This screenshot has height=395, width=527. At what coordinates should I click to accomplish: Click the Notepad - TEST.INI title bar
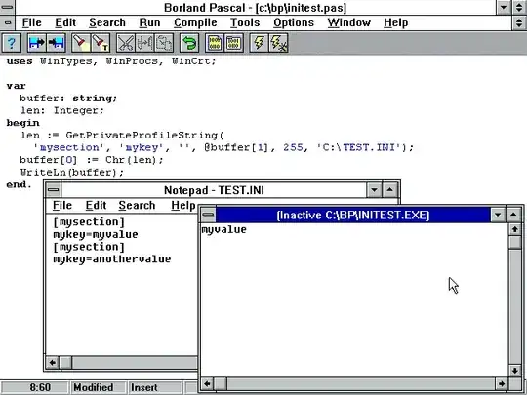pos(214,190)
